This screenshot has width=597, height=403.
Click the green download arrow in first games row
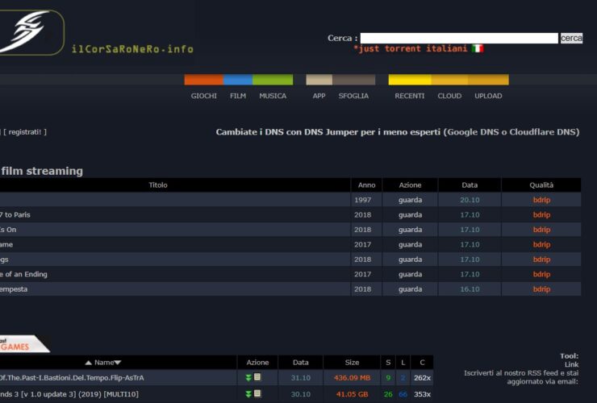click(249, 377)
